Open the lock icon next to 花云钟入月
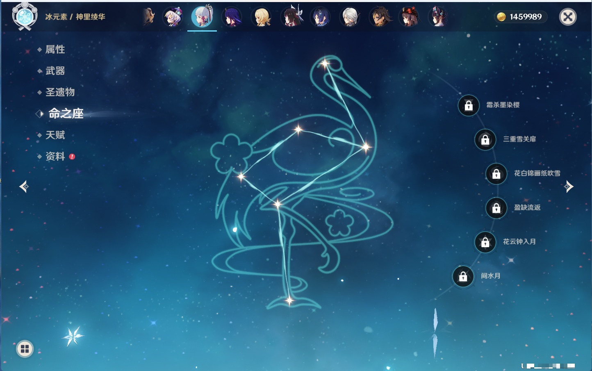 pyautogui.click(x=485, y=242)
